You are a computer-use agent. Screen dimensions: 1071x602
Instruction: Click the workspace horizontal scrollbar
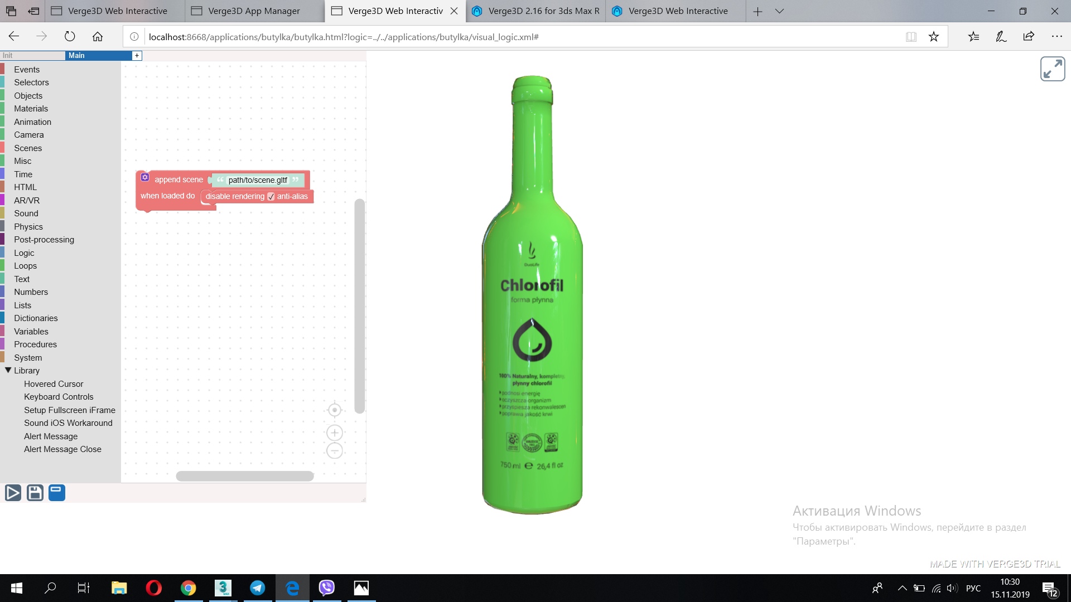point(244,476)
